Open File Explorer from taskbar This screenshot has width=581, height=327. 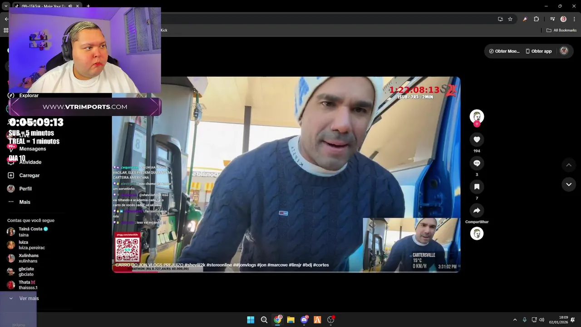tap(290, 320)
